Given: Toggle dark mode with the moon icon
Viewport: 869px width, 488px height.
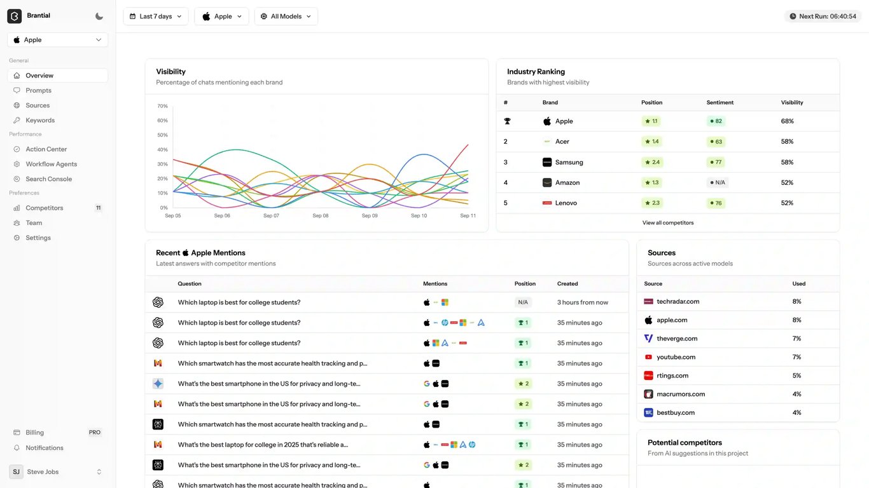Looking at the screenshot, I should click(x=99, y=15).
